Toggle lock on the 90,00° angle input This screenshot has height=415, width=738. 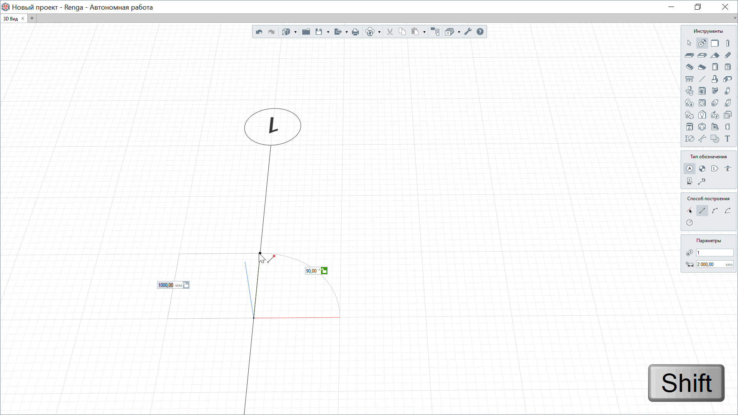324,271
